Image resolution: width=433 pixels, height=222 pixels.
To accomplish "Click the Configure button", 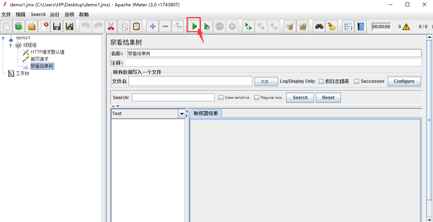I will (x=404, y=81).
